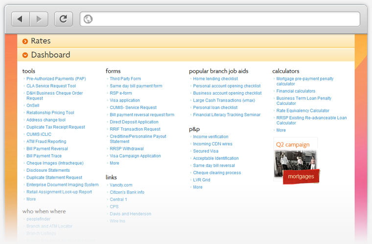Open Cheque Images (Intracheque) link
Viewport: 372px width, 244px height.
point(55,163)
